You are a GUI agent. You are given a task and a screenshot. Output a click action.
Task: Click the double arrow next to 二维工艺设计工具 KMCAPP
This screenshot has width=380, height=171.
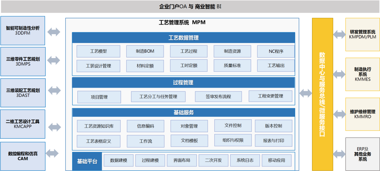tap(54, 126)
